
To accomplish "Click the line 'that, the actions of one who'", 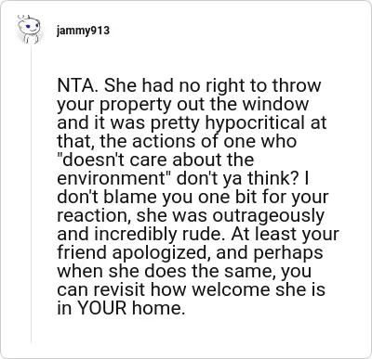I will [x=177, y=141].
